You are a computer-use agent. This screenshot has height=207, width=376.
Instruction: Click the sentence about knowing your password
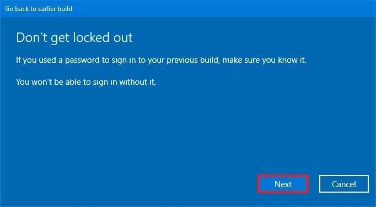tap(161, 60)
